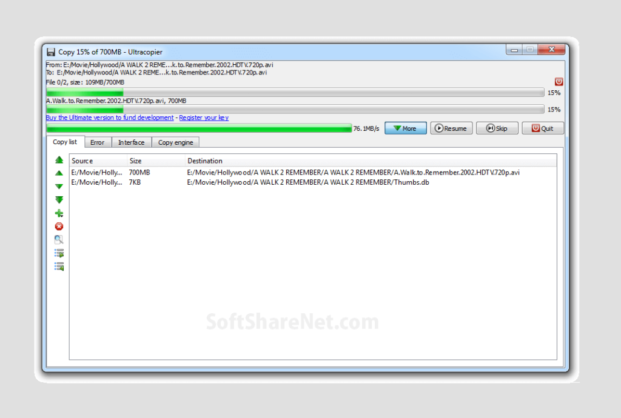Open the Interface tab
This screenshot has width=621, height=418.
tap(132, 142)
